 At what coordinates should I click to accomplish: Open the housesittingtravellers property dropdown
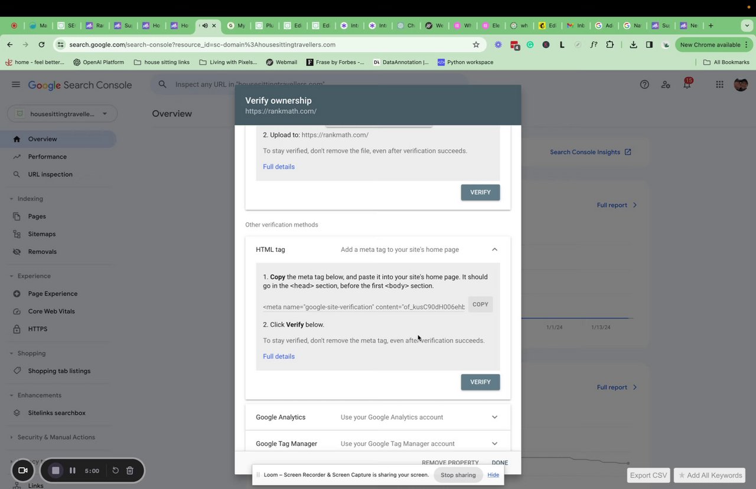click(x=62, y=114)
